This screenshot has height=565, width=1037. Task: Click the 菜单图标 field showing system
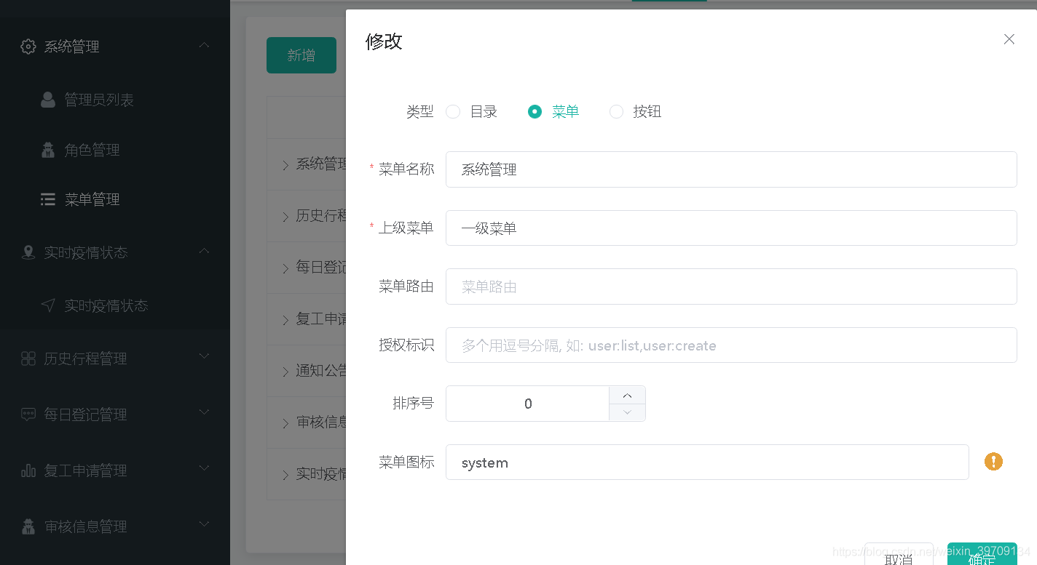[x=707, y=462]
